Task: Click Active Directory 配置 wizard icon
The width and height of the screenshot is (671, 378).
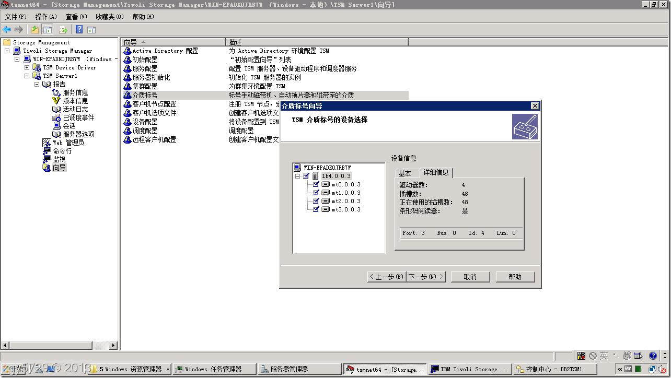Action: [127, 51]
